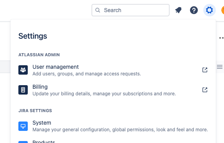Screen dimensions: 224x143
Task: Open the orange profile avatar
Action: pos(222,10)
